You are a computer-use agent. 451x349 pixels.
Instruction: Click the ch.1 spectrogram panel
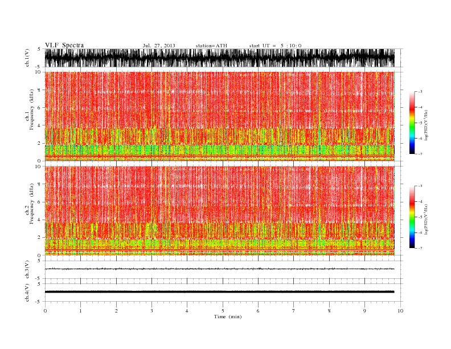coord(219,116)
